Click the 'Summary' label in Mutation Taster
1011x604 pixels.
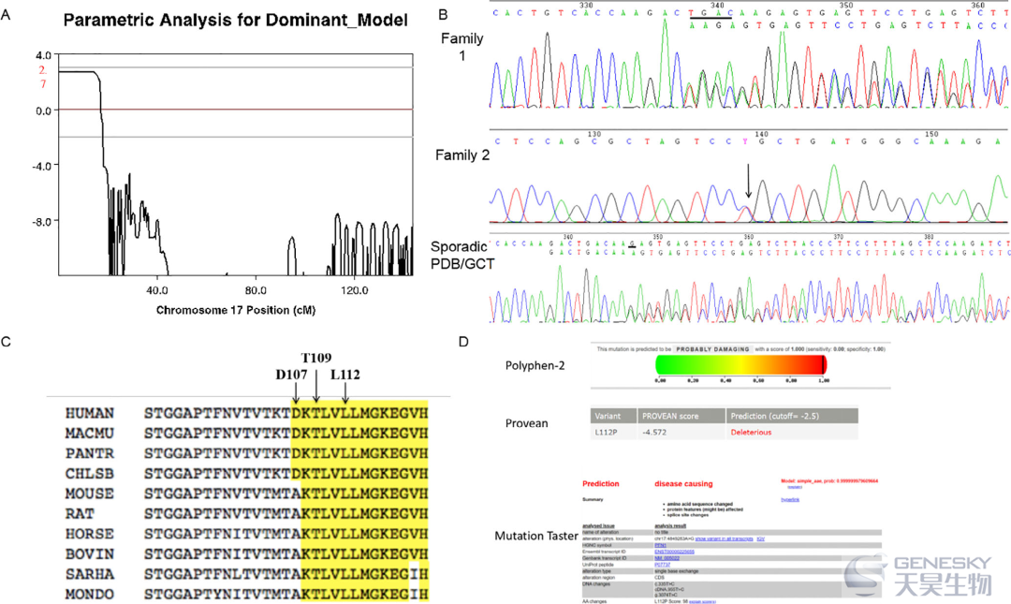tap(593, 499)
